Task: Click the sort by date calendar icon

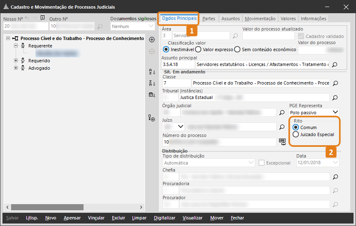Action: point(152,95)
